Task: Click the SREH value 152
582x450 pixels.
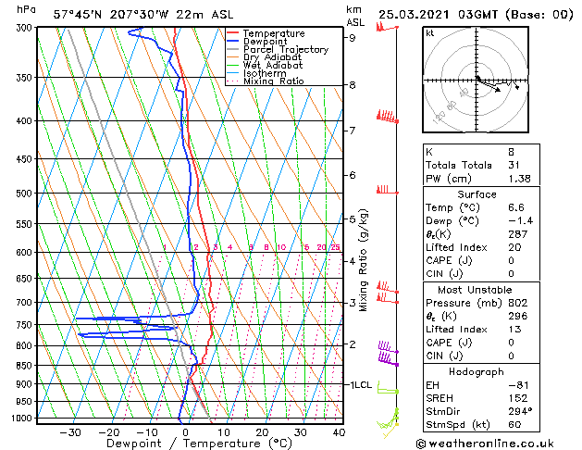Action: click(x=517, y=398)
